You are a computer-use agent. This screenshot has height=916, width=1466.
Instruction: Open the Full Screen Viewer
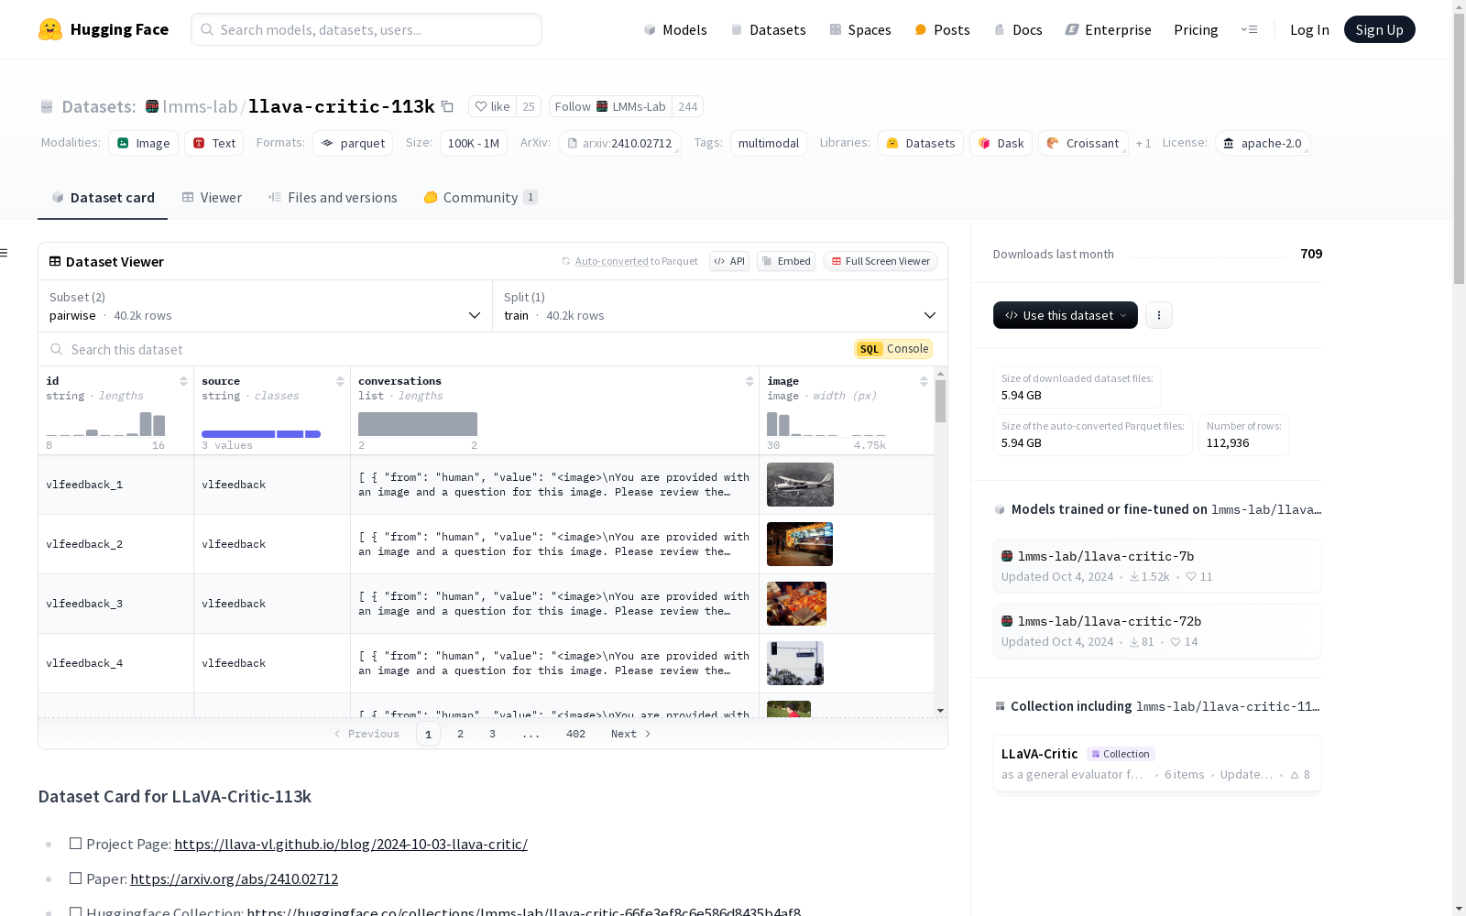click(x=881, y=261)
